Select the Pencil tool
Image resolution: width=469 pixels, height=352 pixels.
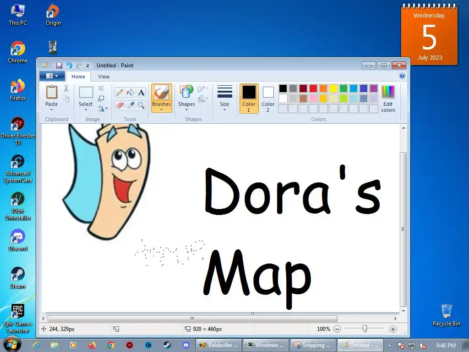point(120,92)
